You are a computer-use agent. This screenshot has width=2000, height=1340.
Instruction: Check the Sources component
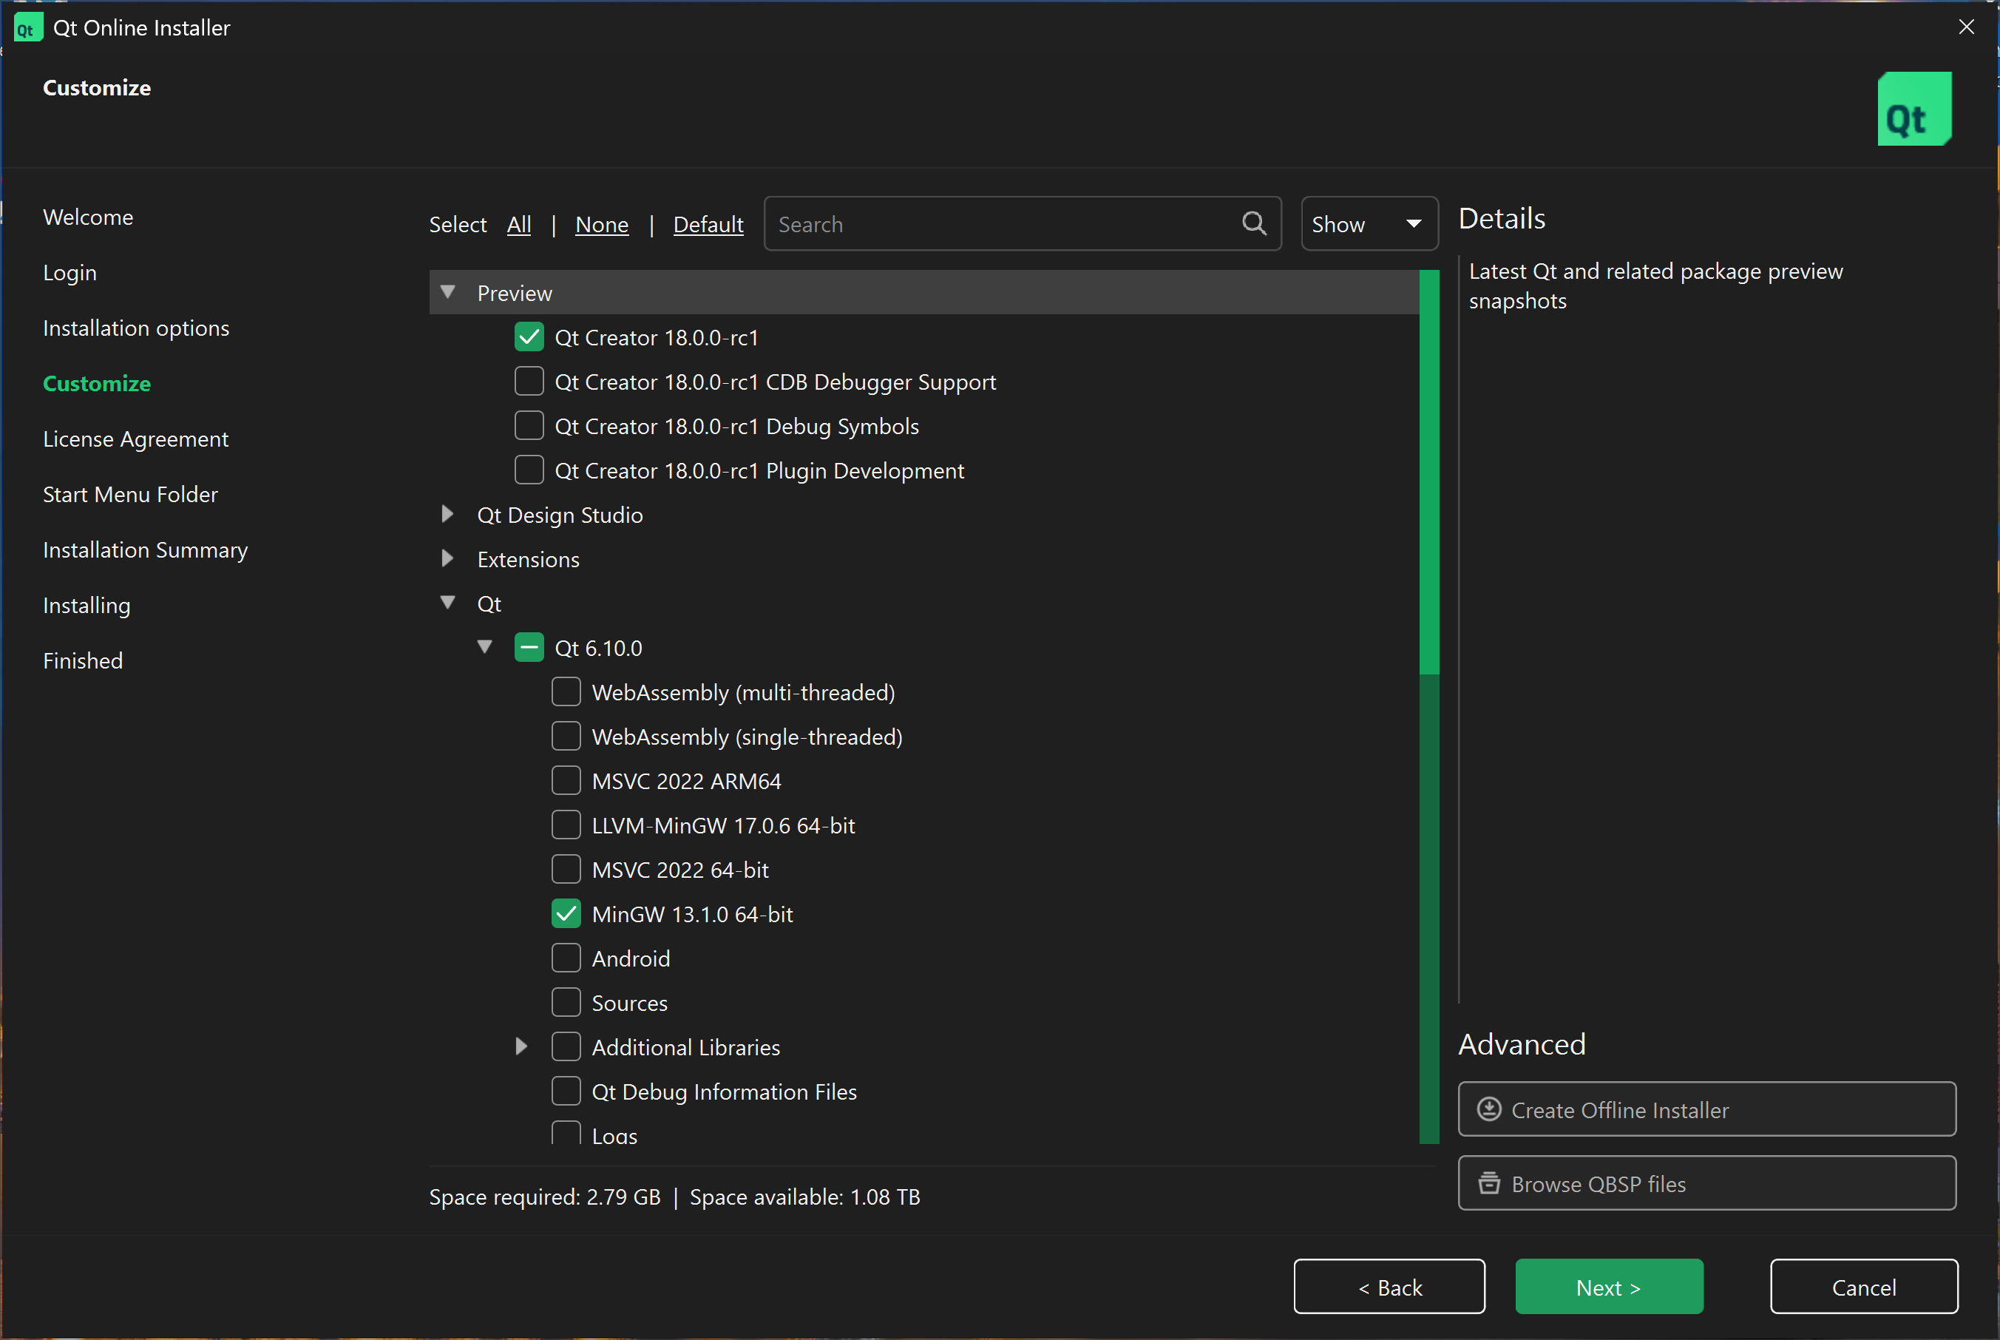pyautogui.click(x=566, y=1004)
